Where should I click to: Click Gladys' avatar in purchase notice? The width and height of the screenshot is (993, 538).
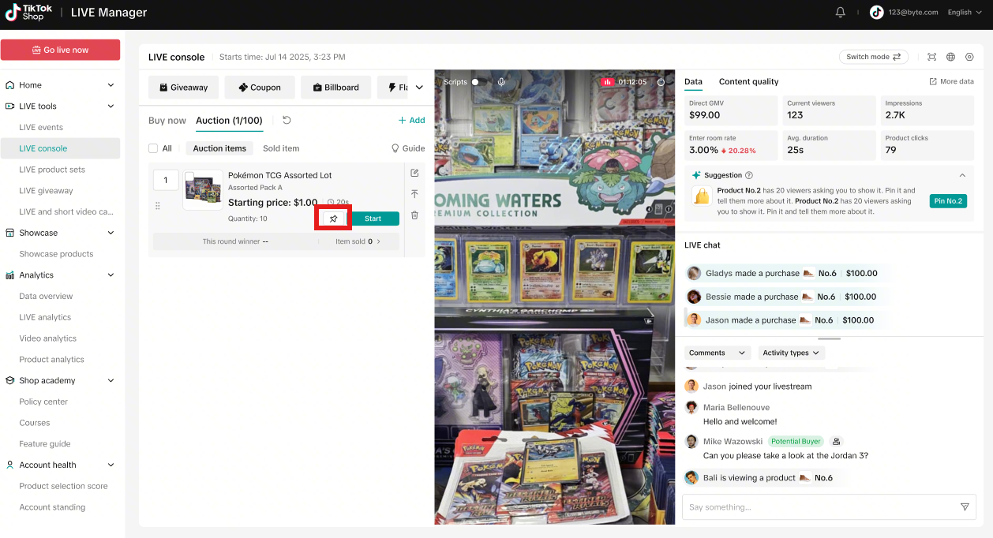(694, 273)
